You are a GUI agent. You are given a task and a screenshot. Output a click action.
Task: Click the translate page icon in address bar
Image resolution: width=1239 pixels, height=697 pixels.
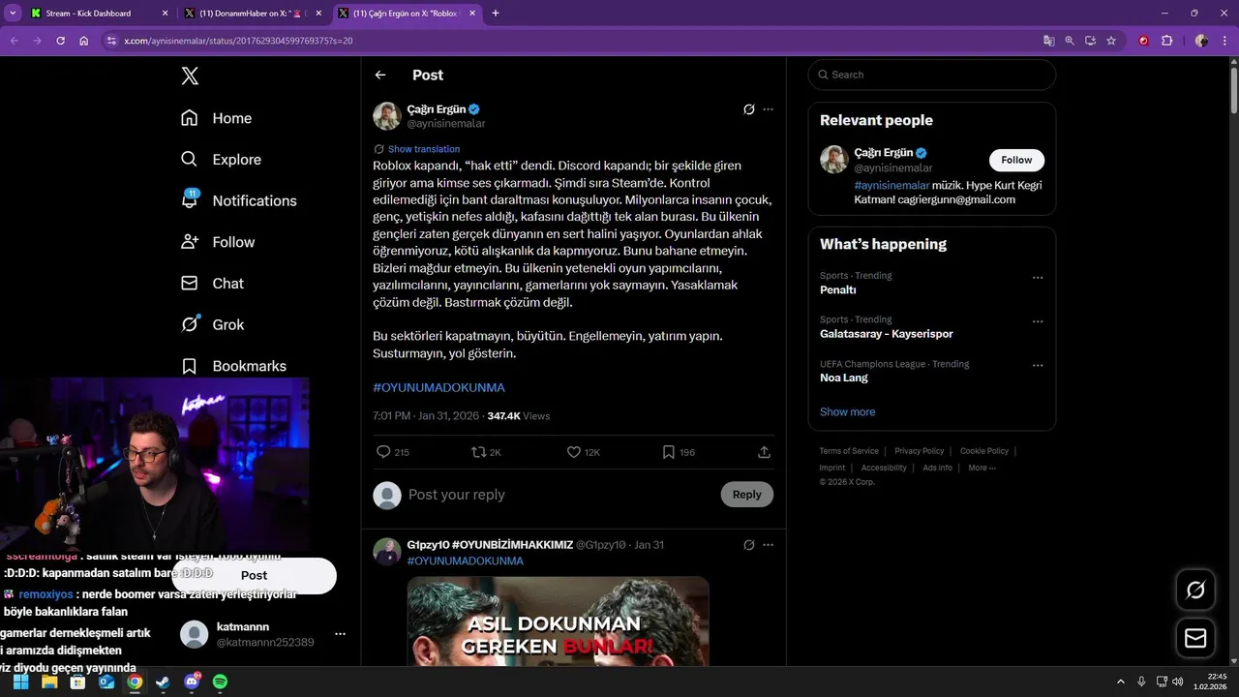click(x=1048, y=41)
